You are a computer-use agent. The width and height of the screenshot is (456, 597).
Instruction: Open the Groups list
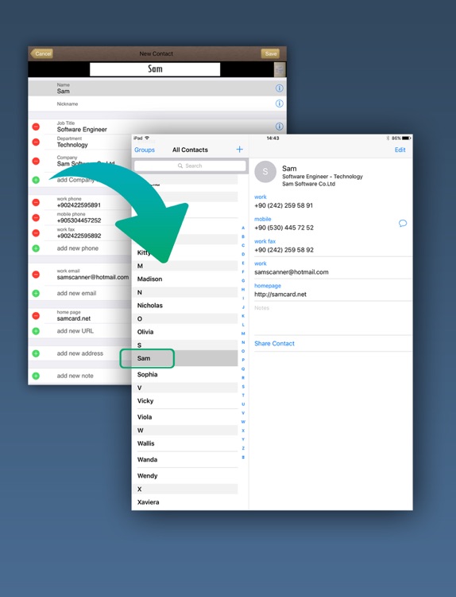145,150
